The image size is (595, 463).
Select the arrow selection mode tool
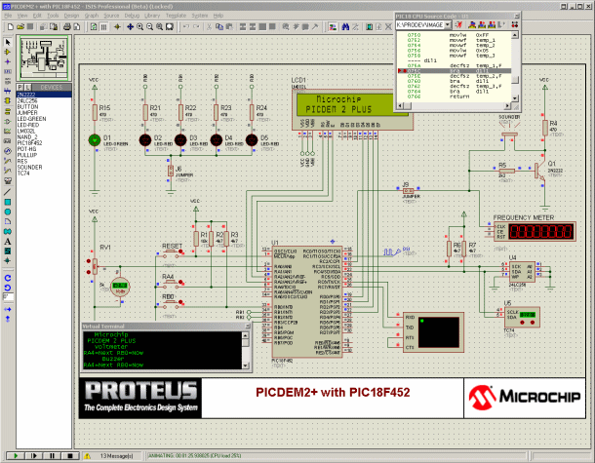8,42
